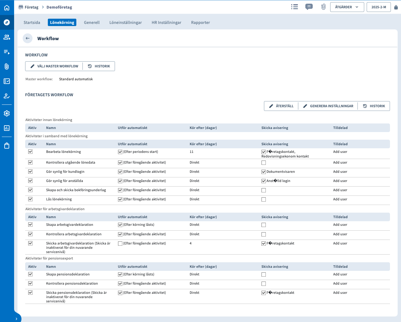Image resolution: width=401 pixels, height=322 pixels.
Task: Click the back arrow beside Workflow
Action: [x=28, y=38]
